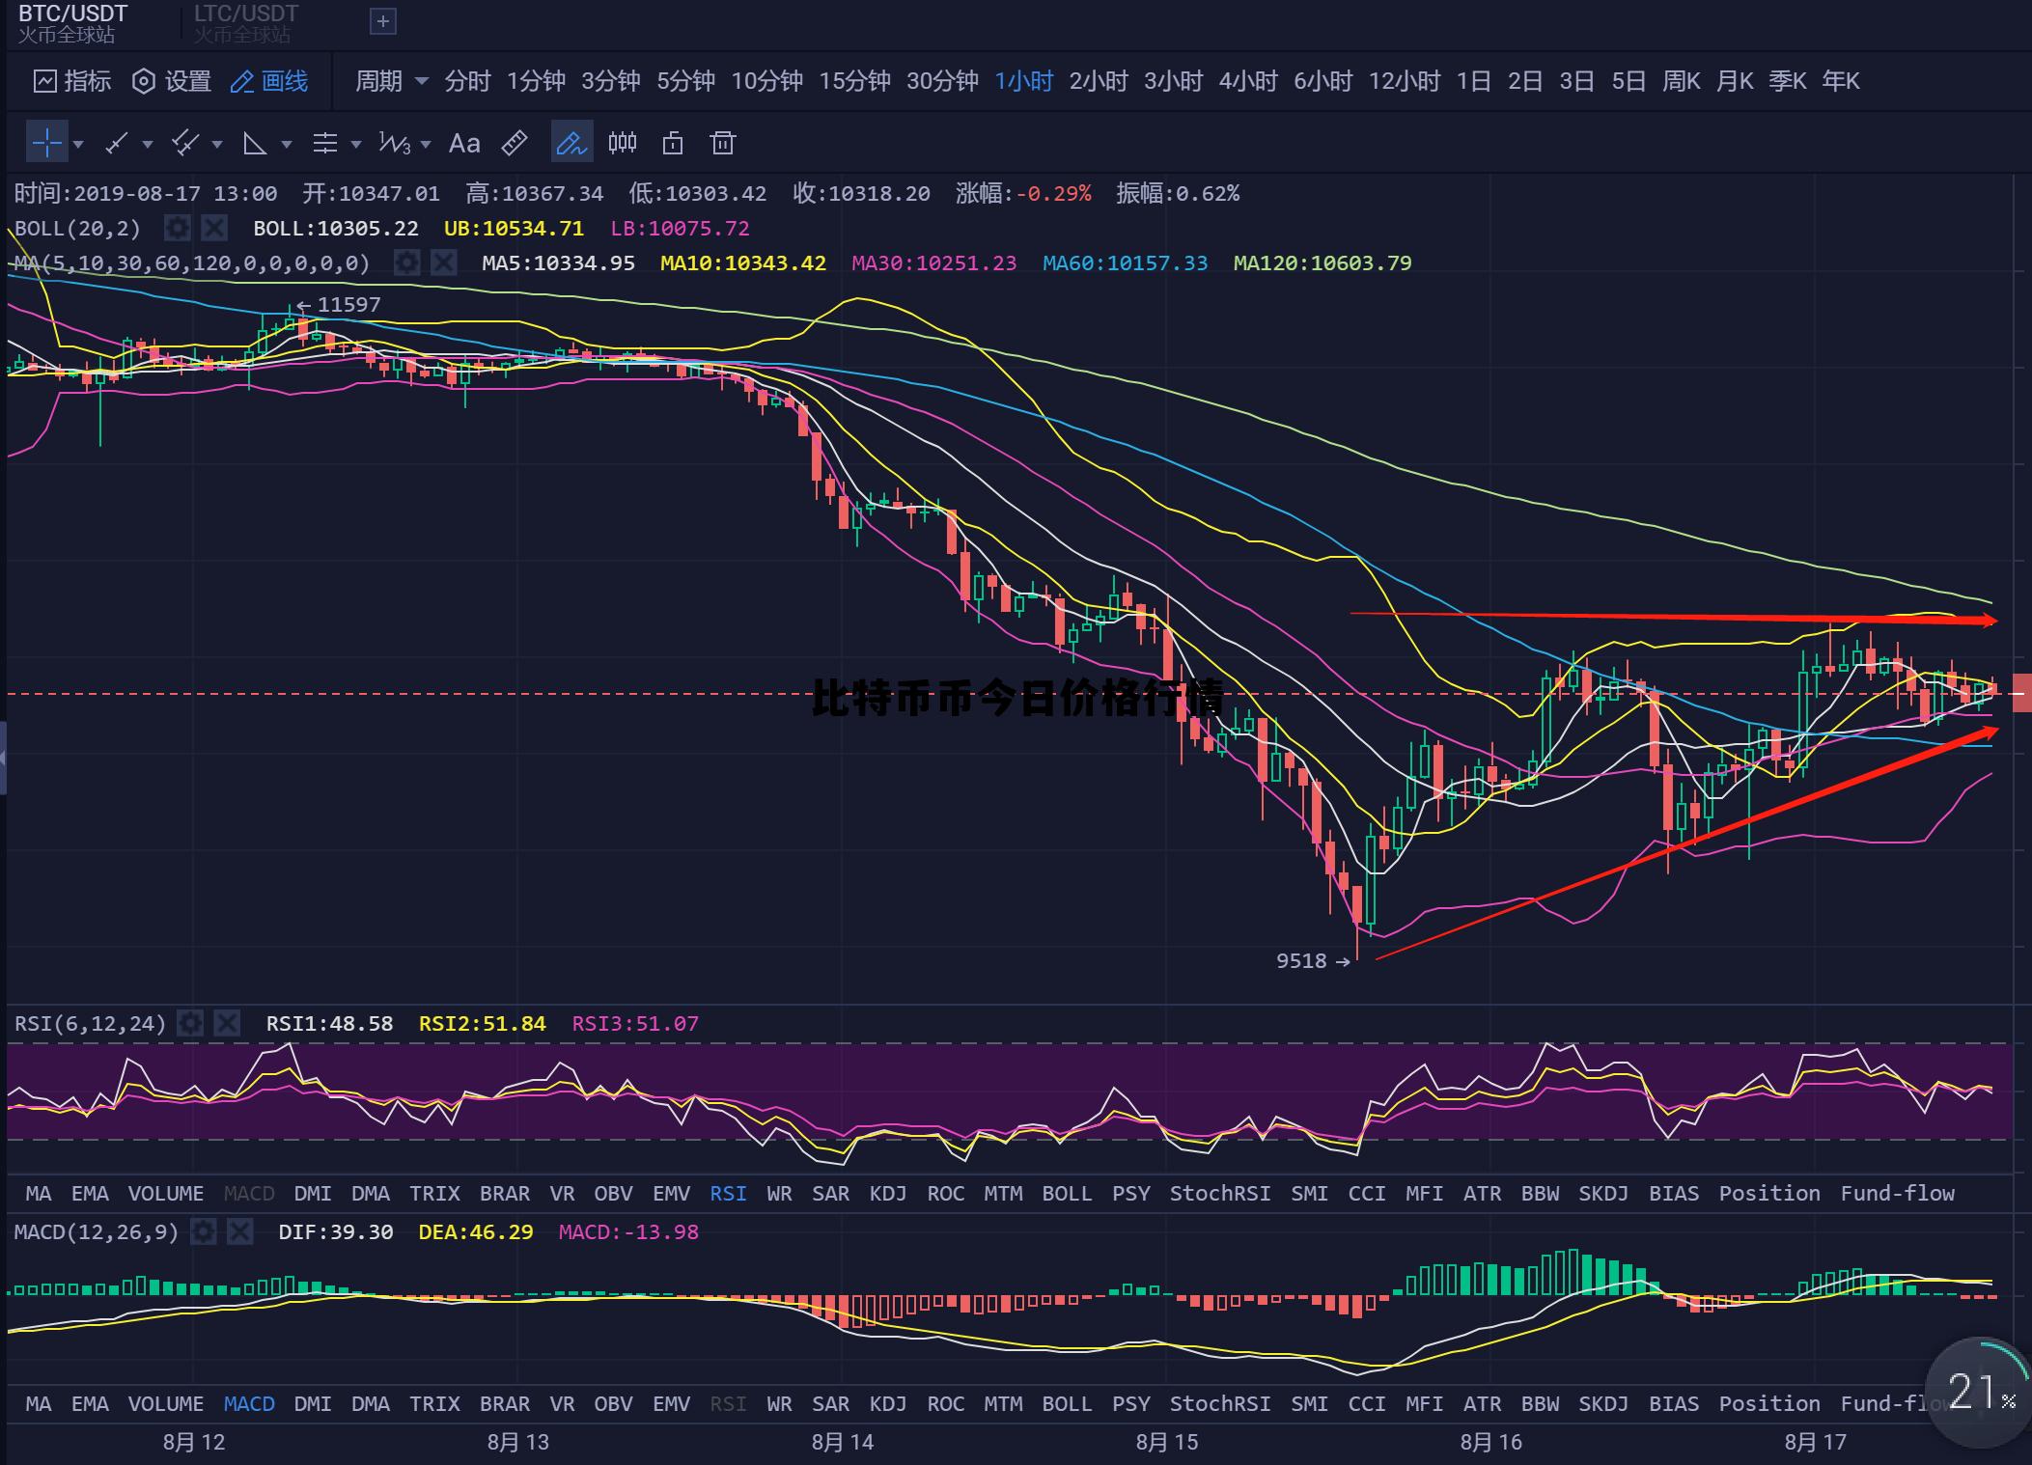The image size is (2032, 1465).
Task: Switch RSI panel to KDJ indicator
Action: (888, 1194)
